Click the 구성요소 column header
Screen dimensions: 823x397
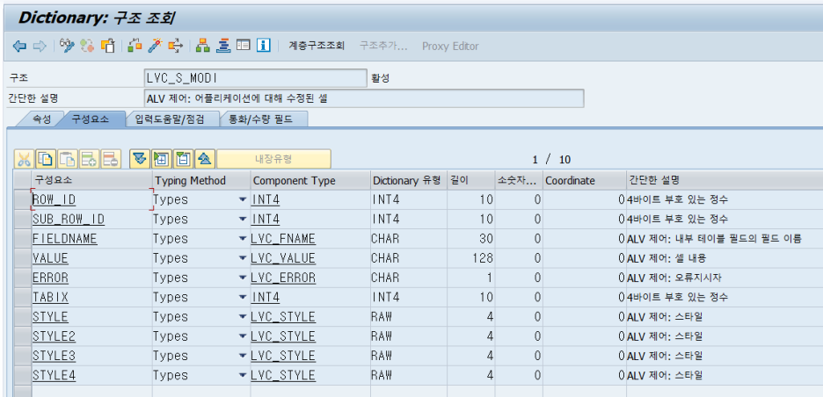[x=91, y=180]
